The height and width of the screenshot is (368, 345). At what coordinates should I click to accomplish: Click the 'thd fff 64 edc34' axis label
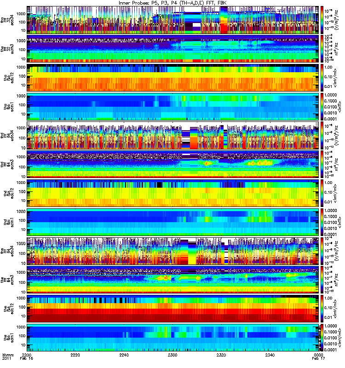click(7, 136)
